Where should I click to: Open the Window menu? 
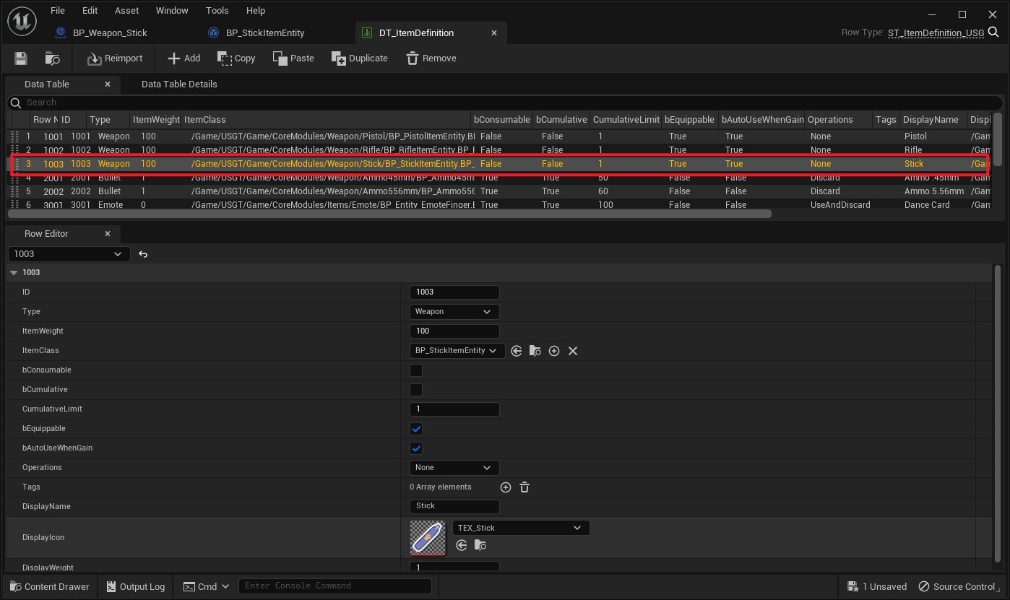click(x=172, y=11)
